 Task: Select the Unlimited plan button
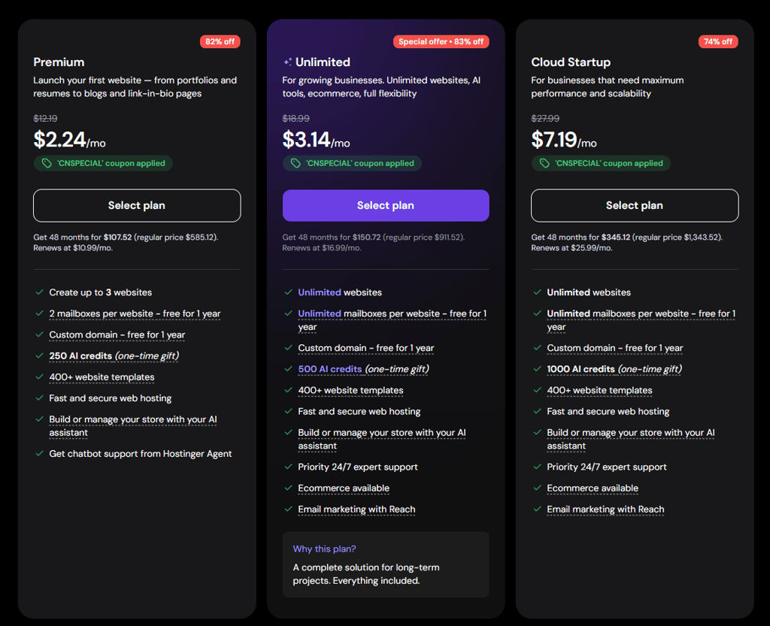point(386,206)
